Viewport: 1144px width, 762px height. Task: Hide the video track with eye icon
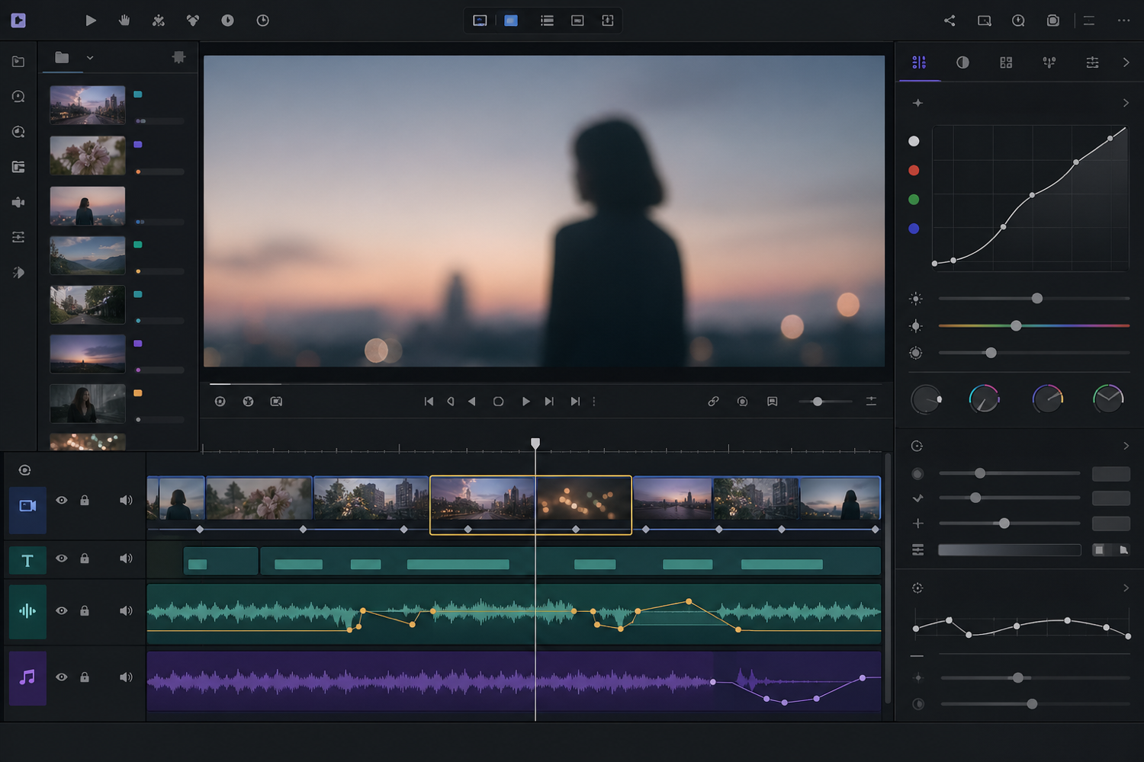62,501
